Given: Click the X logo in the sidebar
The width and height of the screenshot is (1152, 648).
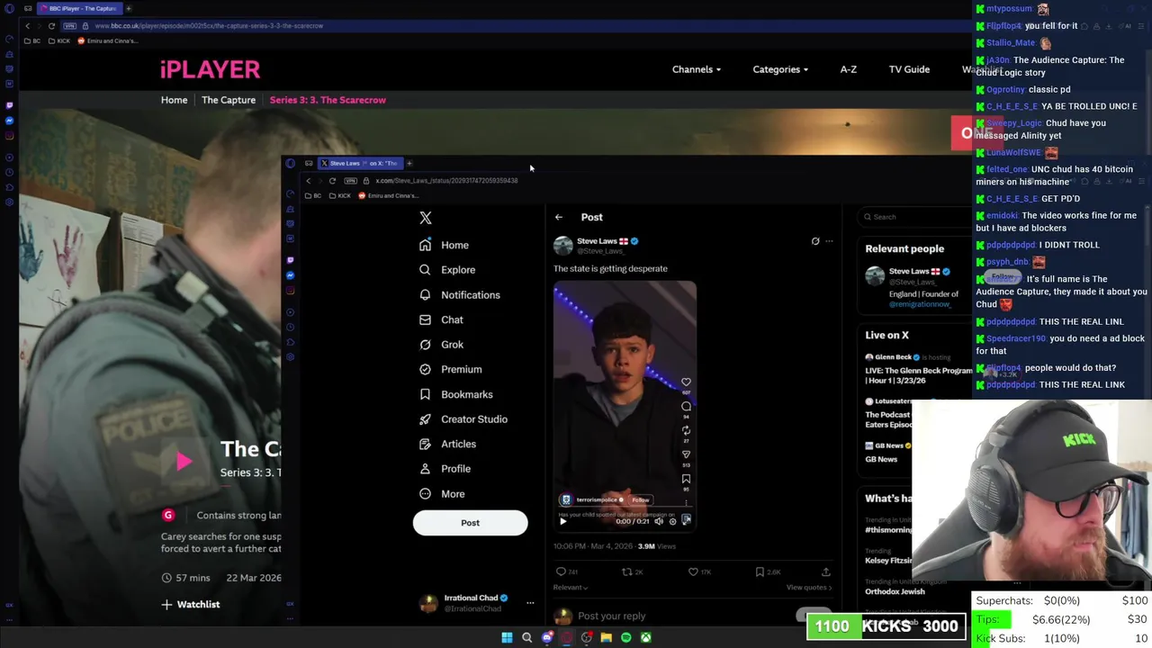Looking at the screenshot, I should click(426, 218).
